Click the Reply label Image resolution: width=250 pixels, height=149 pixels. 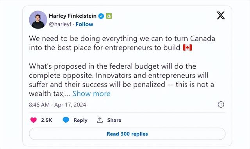80,120
